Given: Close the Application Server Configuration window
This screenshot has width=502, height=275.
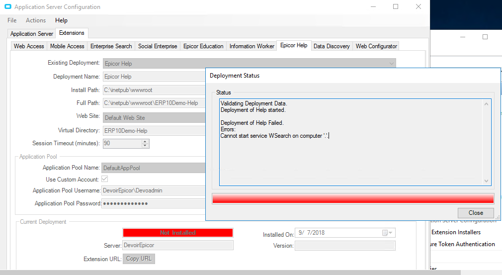Looking at the screenshot, I should 418,7.
